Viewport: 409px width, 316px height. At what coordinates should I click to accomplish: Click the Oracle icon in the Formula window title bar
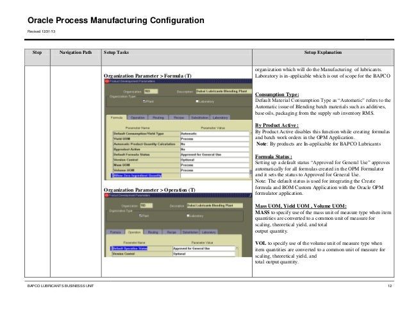pos(106,81)
